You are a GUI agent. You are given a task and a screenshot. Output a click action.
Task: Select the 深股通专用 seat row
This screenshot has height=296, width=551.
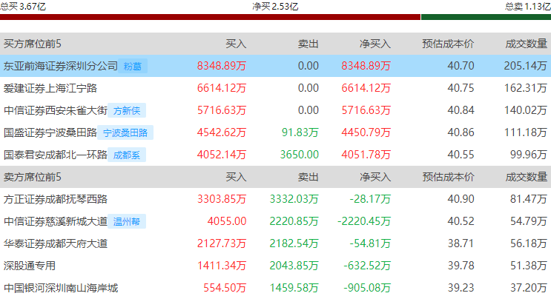pos(276,266)
